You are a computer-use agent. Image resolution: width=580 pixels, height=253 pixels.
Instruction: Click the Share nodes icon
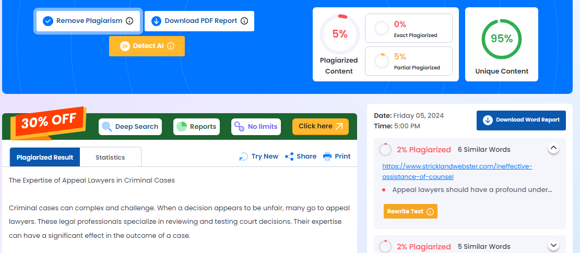[x=289, y=156]
